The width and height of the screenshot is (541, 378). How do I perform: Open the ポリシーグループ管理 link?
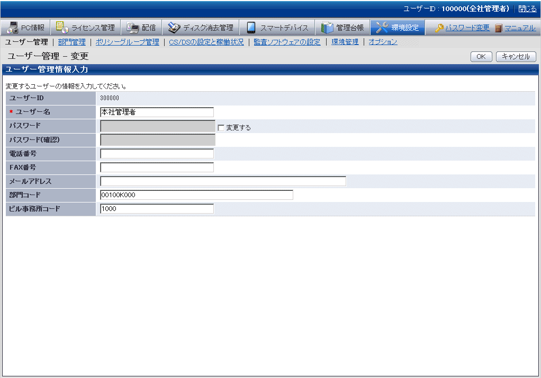click(128, 42)
